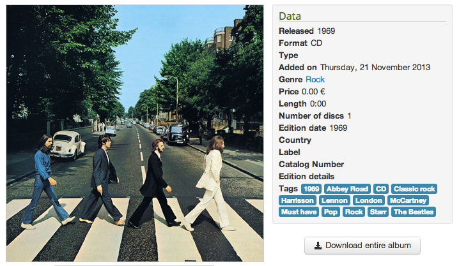Open the London tag
The image size is (459, 266).
tap(369, 200)
